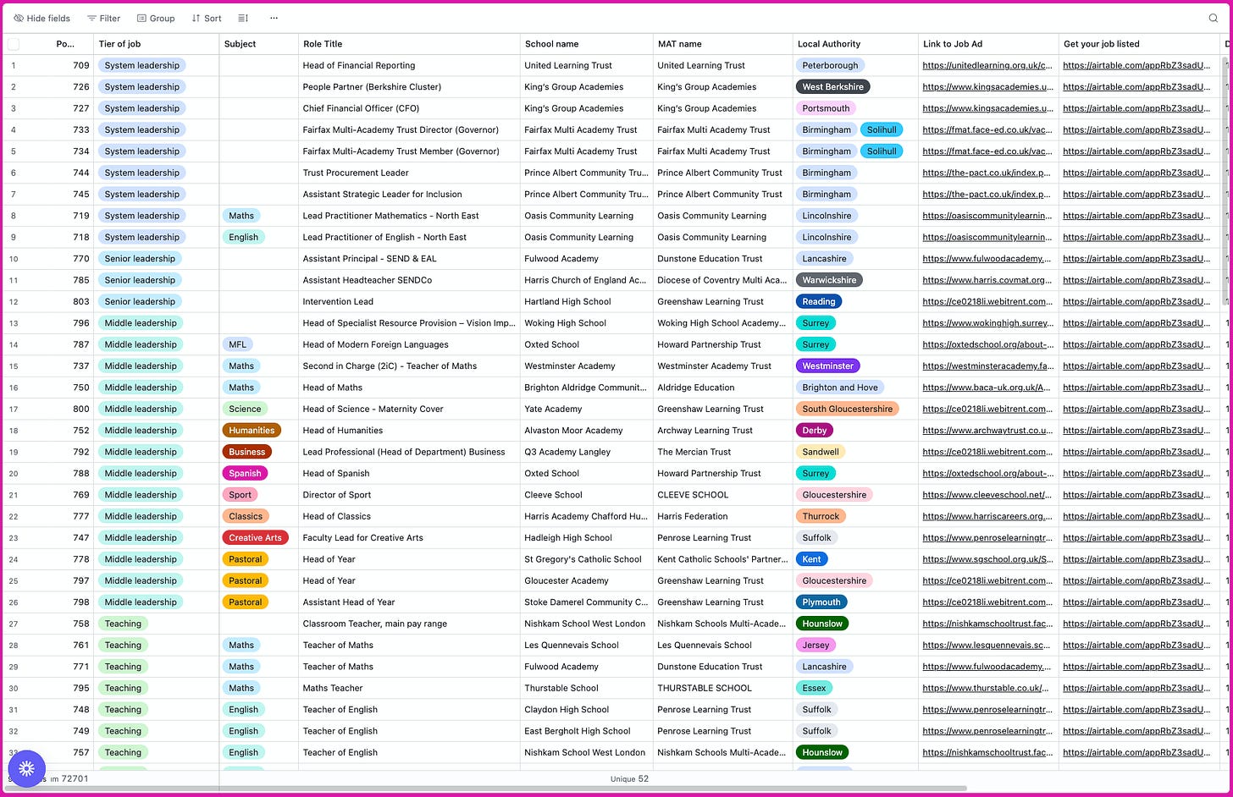1233x797 pixels.
Task: Tick the select-all checkbox in header
Action: tap(13, 44)
